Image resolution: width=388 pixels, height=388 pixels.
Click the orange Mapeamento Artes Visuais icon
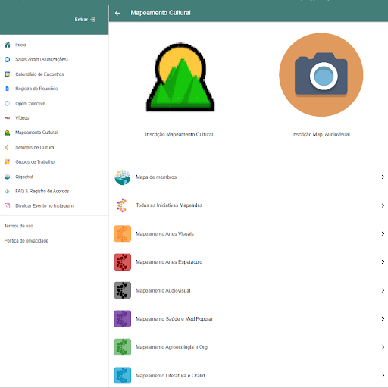[x=123, y=233]
